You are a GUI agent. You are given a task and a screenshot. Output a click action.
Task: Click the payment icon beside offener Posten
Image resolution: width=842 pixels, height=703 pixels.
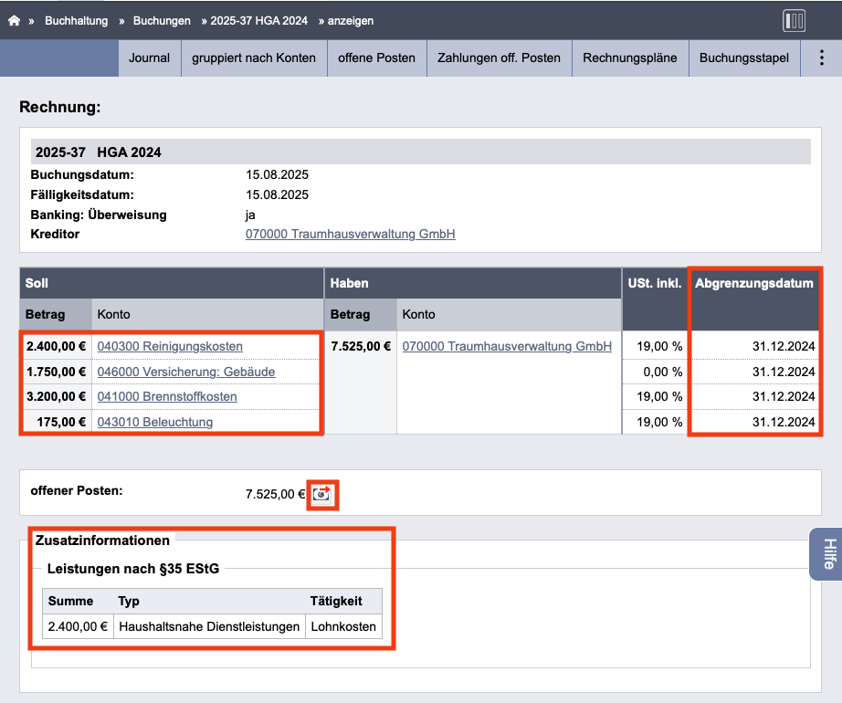(322, 494)
